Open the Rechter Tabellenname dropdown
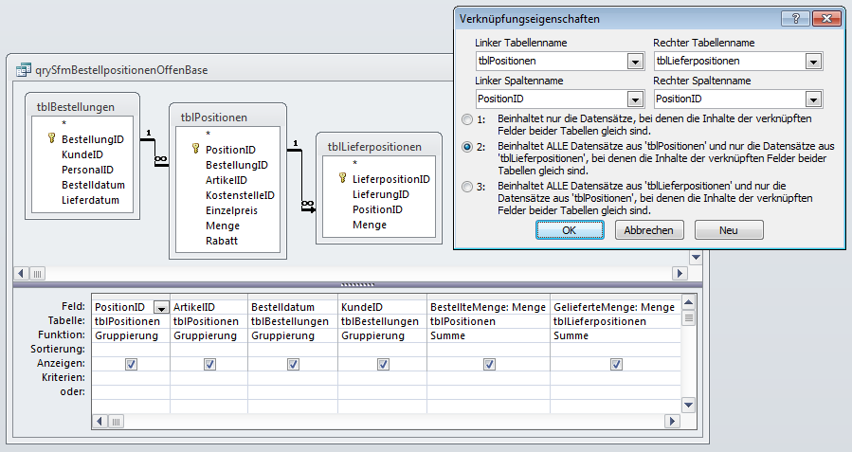852x452 pixels. pyautogui.click(x=813, y=62)
